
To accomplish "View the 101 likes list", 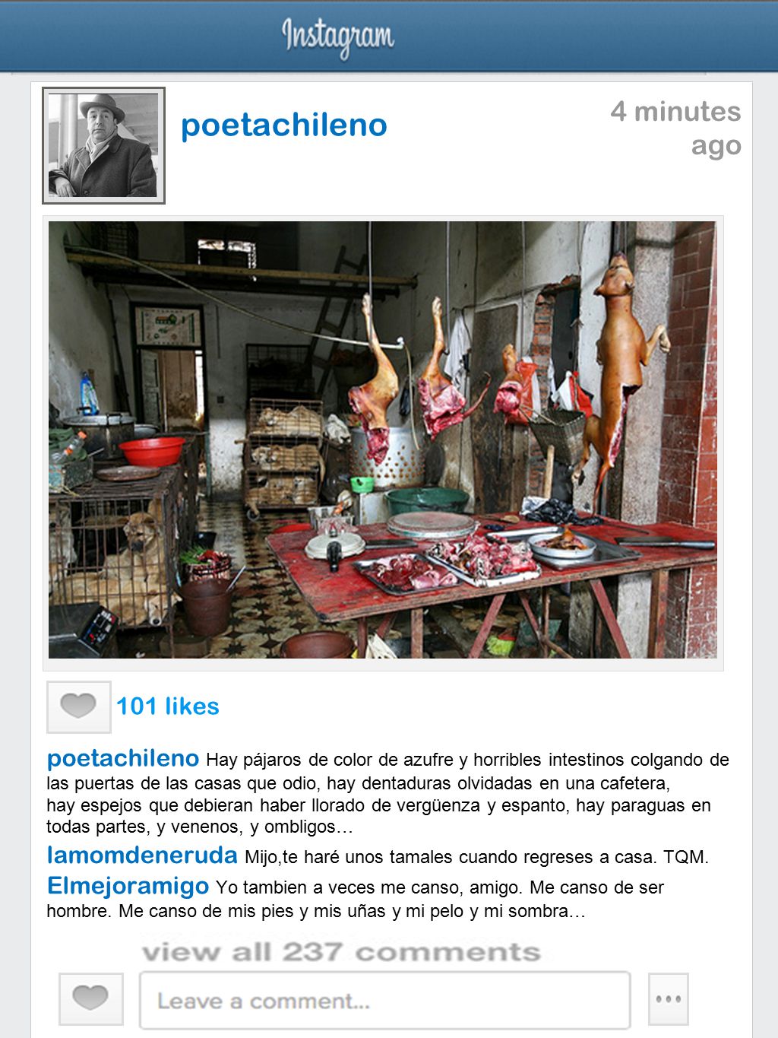I will pos(168,706).
